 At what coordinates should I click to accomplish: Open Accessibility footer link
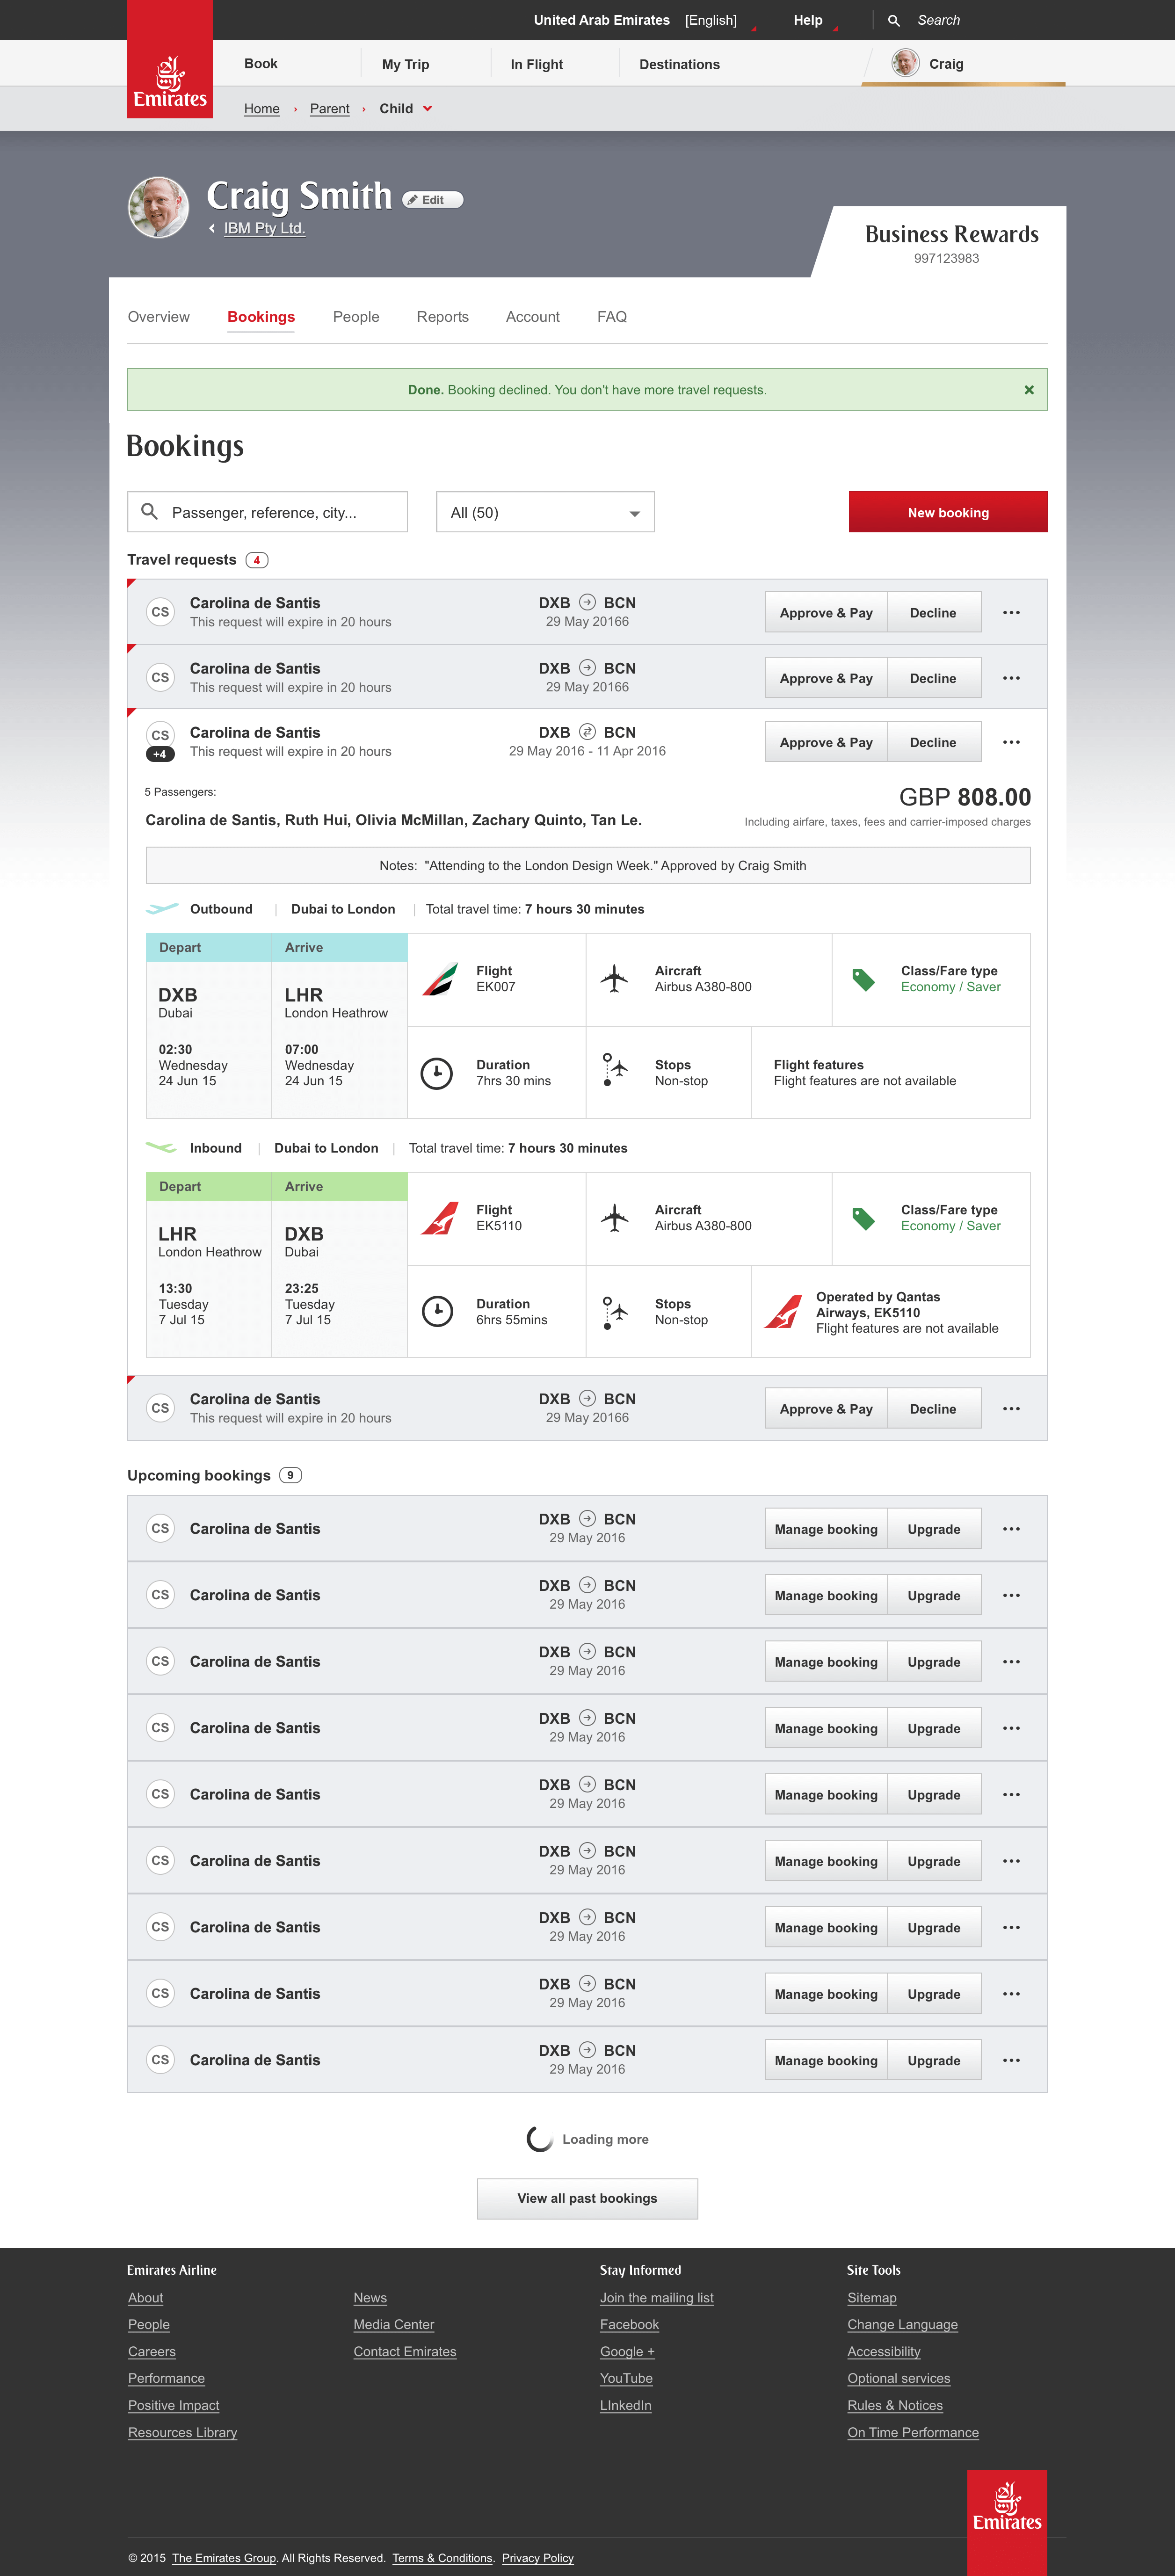(x=884, y=2351)
